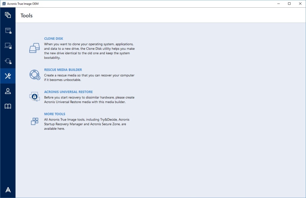Maximize the Acronis True Image window
Screen dimensions: 306x198
[x=289, y=4]
